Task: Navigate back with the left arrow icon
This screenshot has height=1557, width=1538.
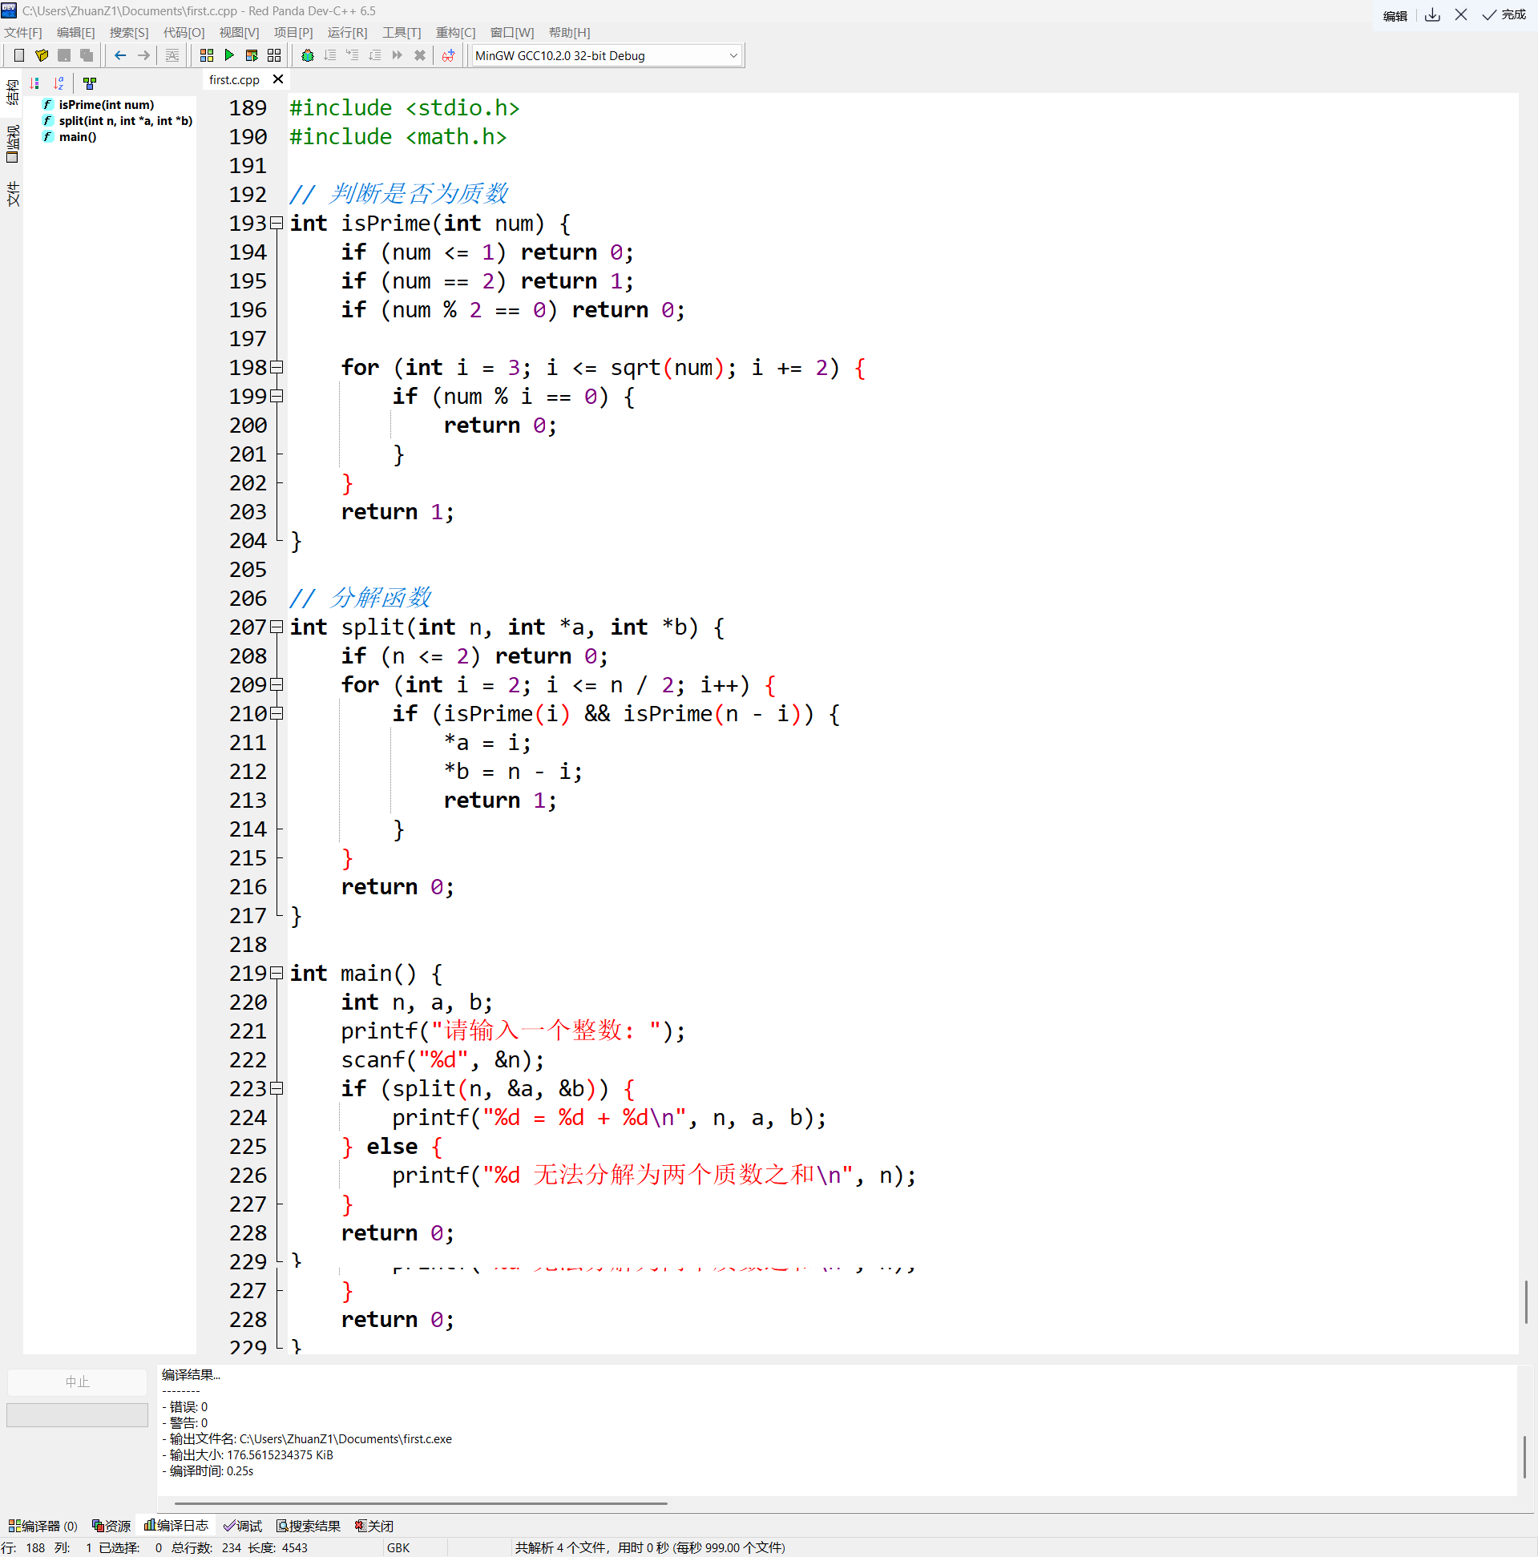Action: (121, 55)
